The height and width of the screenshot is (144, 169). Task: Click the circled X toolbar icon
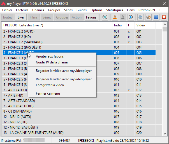(105, 17)
